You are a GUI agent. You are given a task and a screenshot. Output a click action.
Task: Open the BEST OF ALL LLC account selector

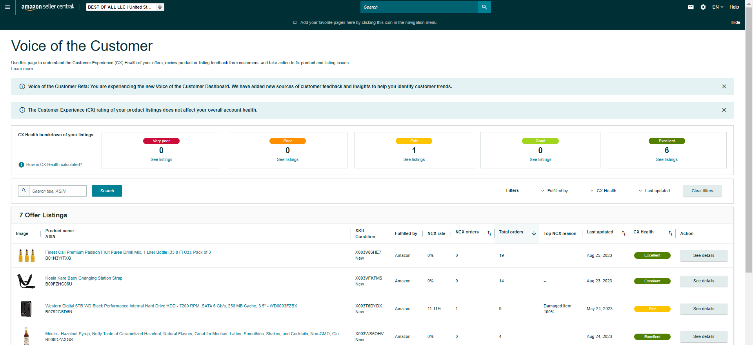pos(125,7)
